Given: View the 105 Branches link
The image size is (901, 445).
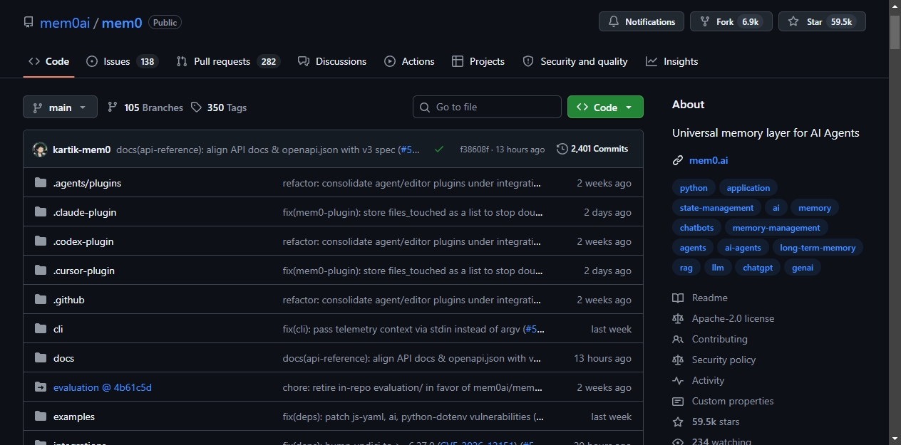Looking at the screenshot, I should pyautogui.click(x=145, y=108).
